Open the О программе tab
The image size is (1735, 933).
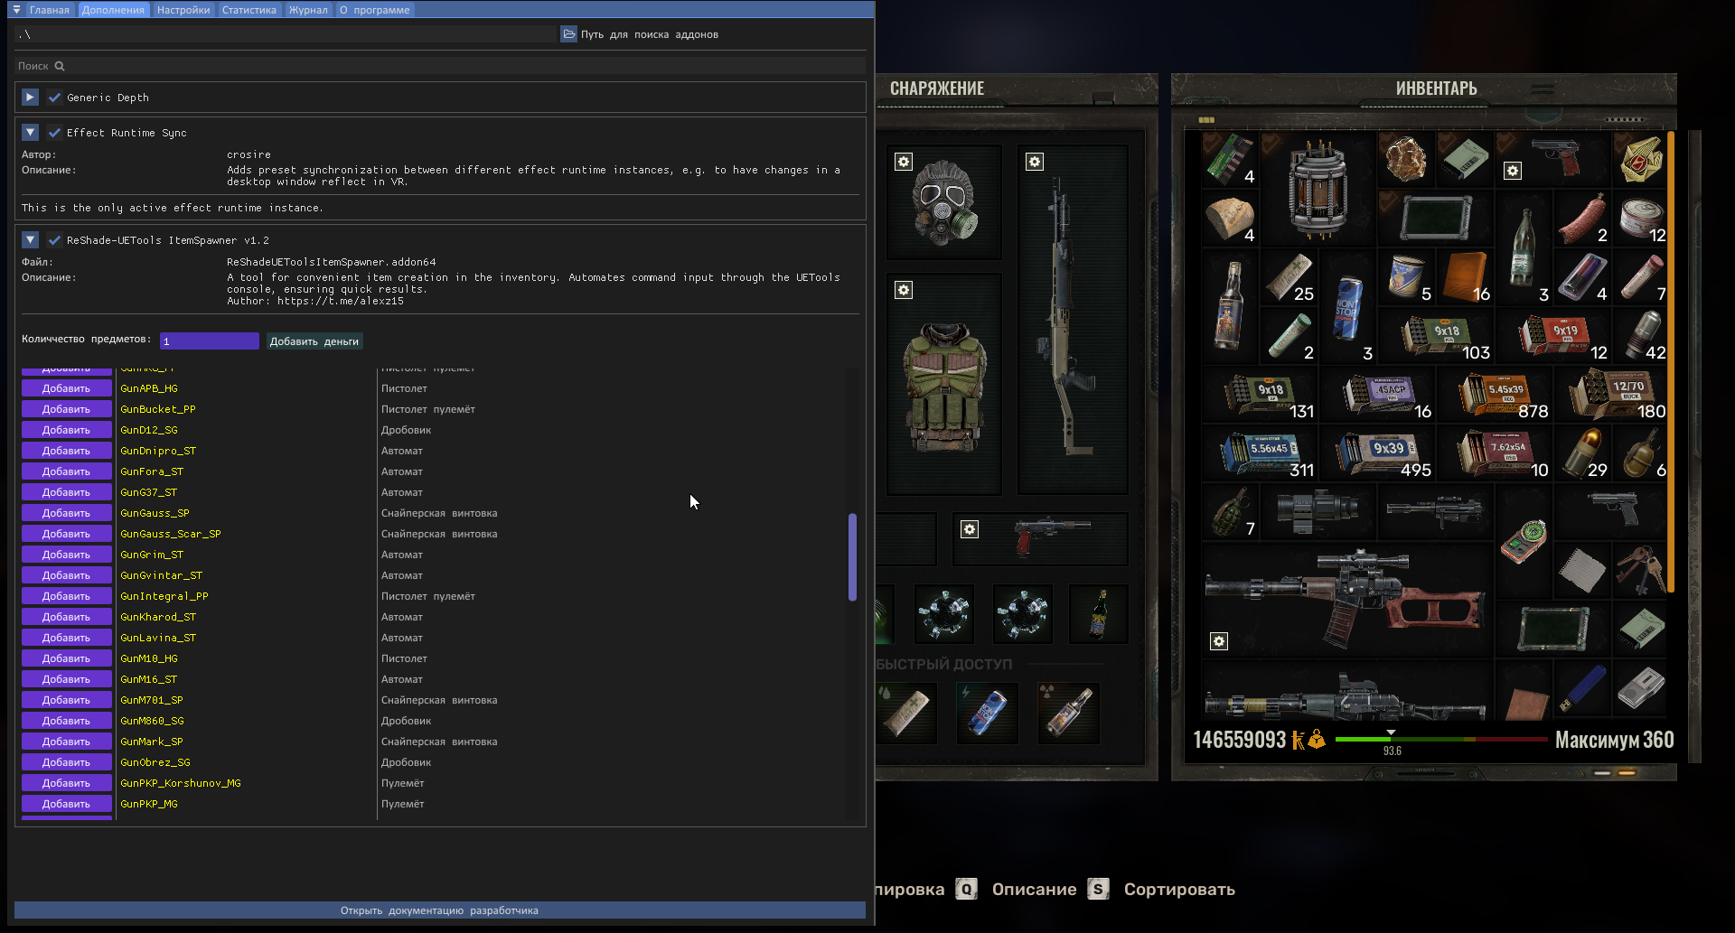click(374, 10)
